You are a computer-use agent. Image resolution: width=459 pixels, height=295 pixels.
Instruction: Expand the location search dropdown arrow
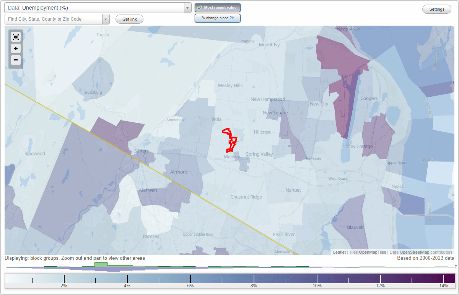pyautogui.click(x=106, y=18)
